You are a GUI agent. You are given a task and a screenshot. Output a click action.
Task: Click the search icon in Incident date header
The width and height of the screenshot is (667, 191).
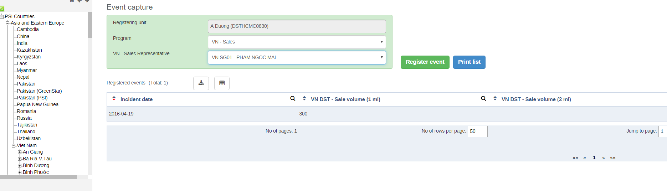tap(293, 99)
